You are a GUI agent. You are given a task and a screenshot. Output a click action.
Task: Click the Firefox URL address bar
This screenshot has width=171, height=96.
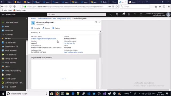pos(65,7)
